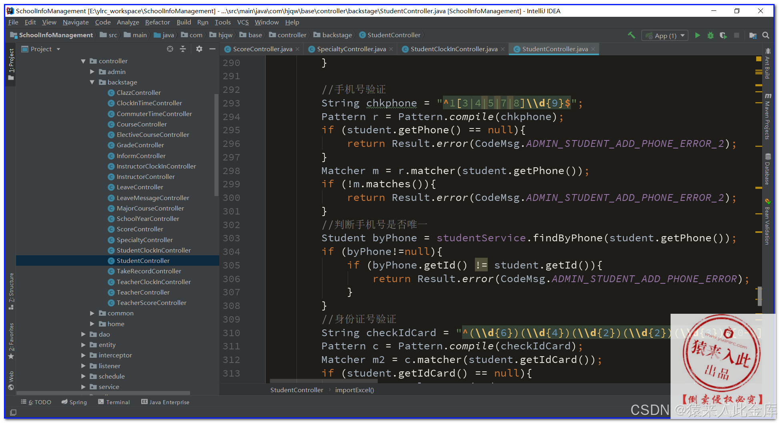Select GradeController class file
Image resolution: width=779 pixels, height=423 pixels.
pos(140,145)
